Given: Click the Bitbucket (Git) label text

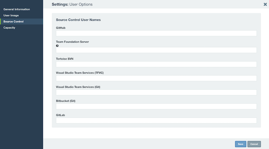Looking at the screenshot, I should [x=66, y=101].
